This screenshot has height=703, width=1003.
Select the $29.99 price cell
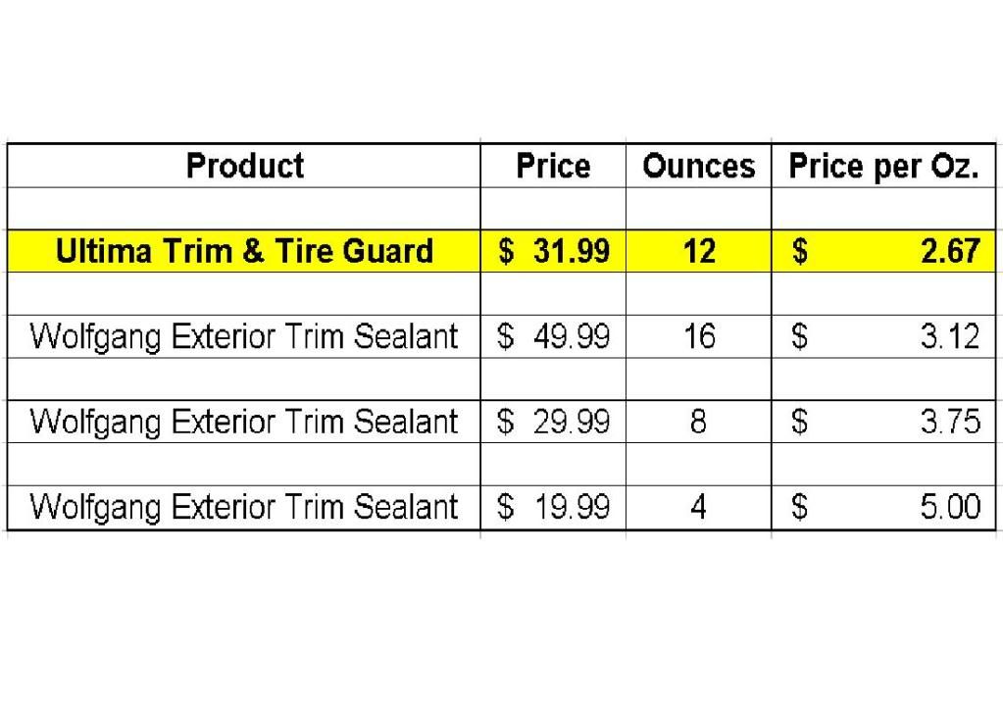click(553, 422)
